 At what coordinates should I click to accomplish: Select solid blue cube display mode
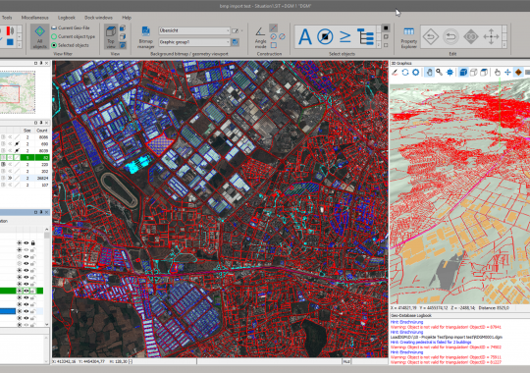[463, 72]
